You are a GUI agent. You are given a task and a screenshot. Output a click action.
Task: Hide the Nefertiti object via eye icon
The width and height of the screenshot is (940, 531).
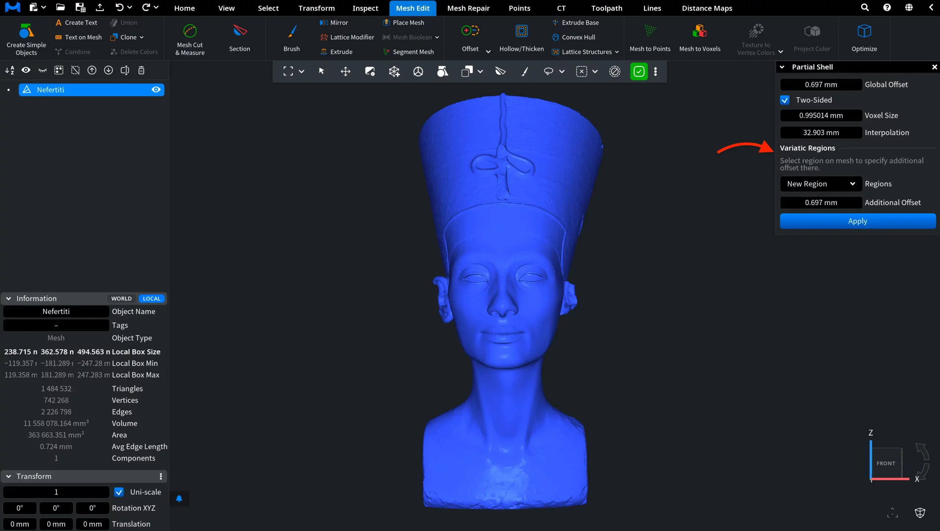click(156, 90)
